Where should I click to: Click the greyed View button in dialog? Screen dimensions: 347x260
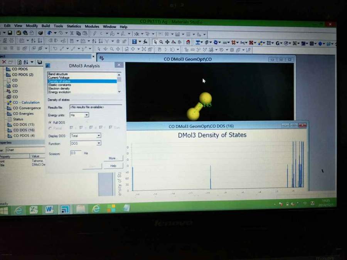click(x=92, y=166)
